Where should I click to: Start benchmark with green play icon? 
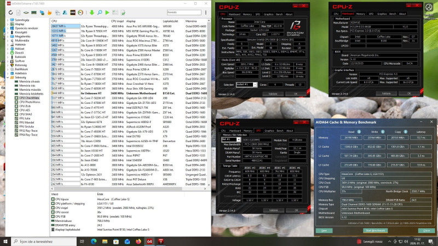pyautogui.click(x=107, y=13)
